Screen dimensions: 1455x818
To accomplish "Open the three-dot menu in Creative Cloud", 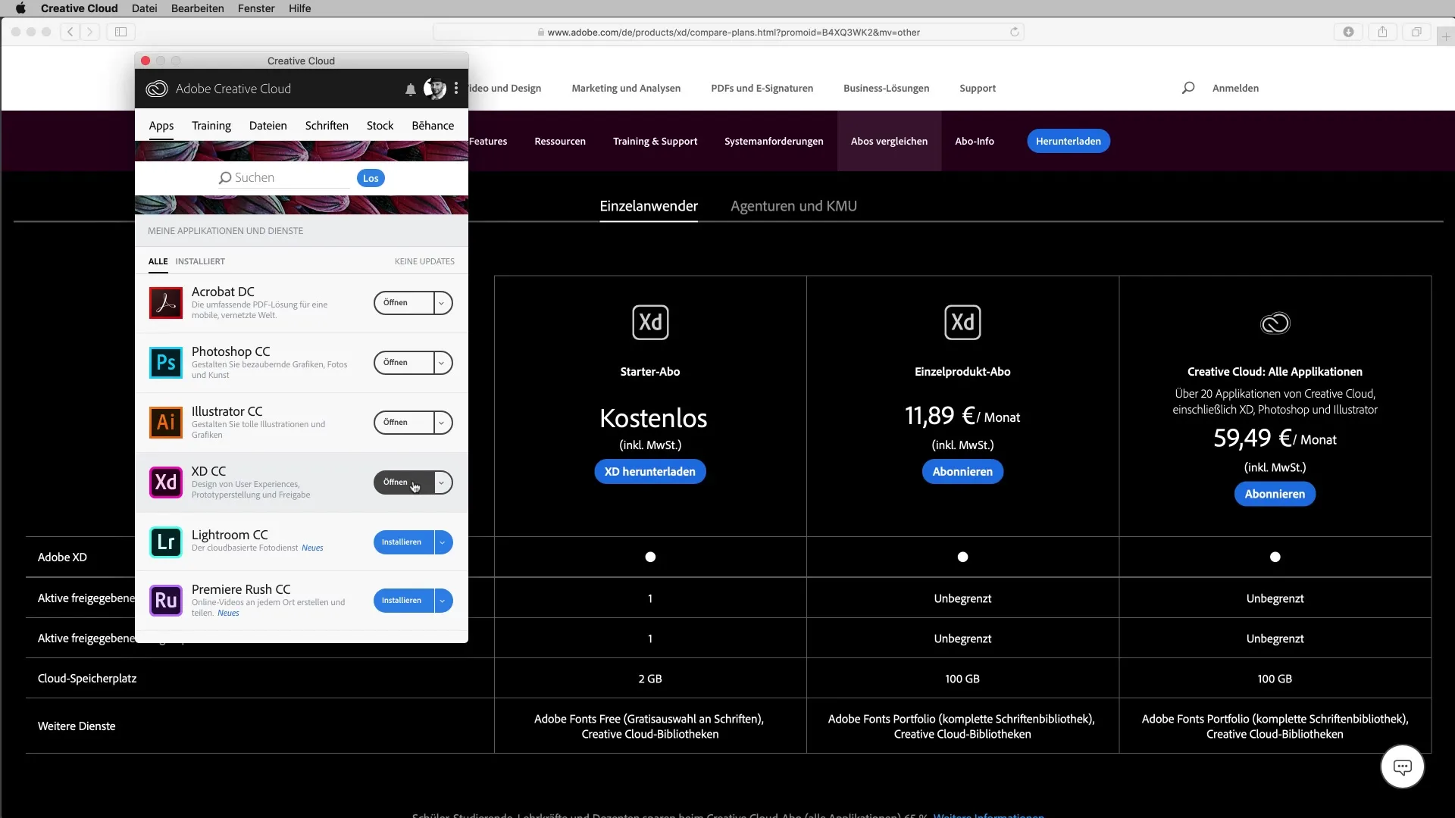I will [x=456, y=89].
